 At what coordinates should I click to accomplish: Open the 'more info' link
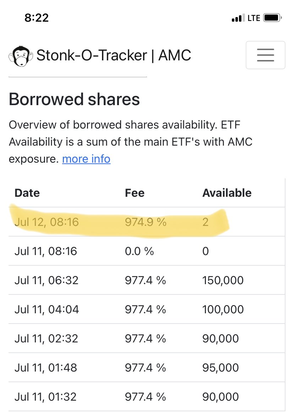click(86, 159)
